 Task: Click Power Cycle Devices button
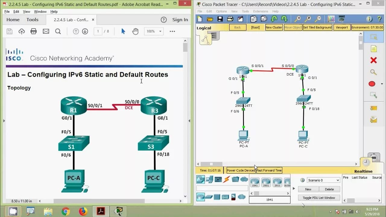(241, 170)
